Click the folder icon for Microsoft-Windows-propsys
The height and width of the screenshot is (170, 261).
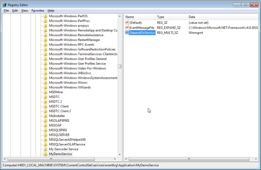point(45,26)
